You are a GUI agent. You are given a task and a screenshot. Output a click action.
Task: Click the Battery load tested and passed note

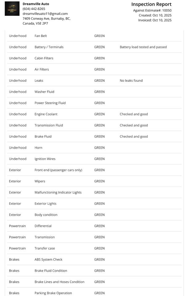pyautogui.click(x=143, y=47)
